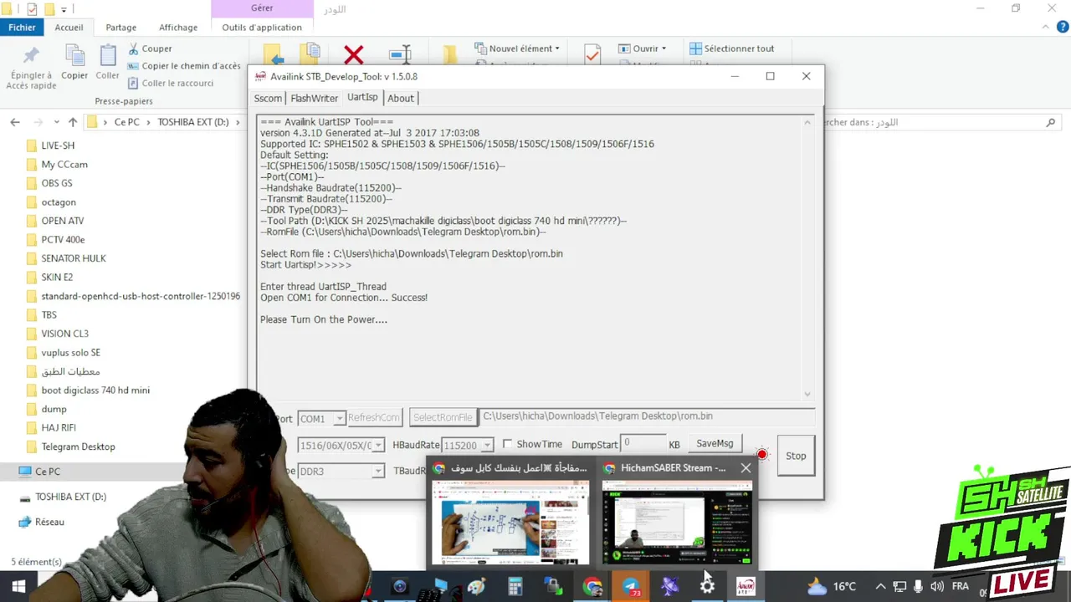The width and height of the screenshot is (1071, 602).
Task: Open the Windows Start menu
Action: coord(18,586)
